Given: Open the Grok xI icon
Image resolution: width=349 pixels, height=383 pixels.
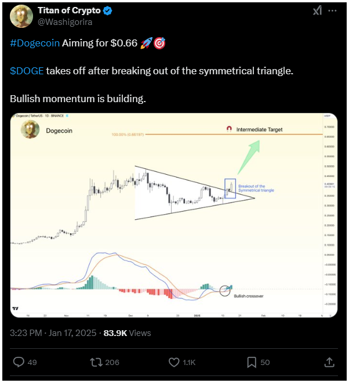Looking at the screenshot, I should (x=317, y=10).
